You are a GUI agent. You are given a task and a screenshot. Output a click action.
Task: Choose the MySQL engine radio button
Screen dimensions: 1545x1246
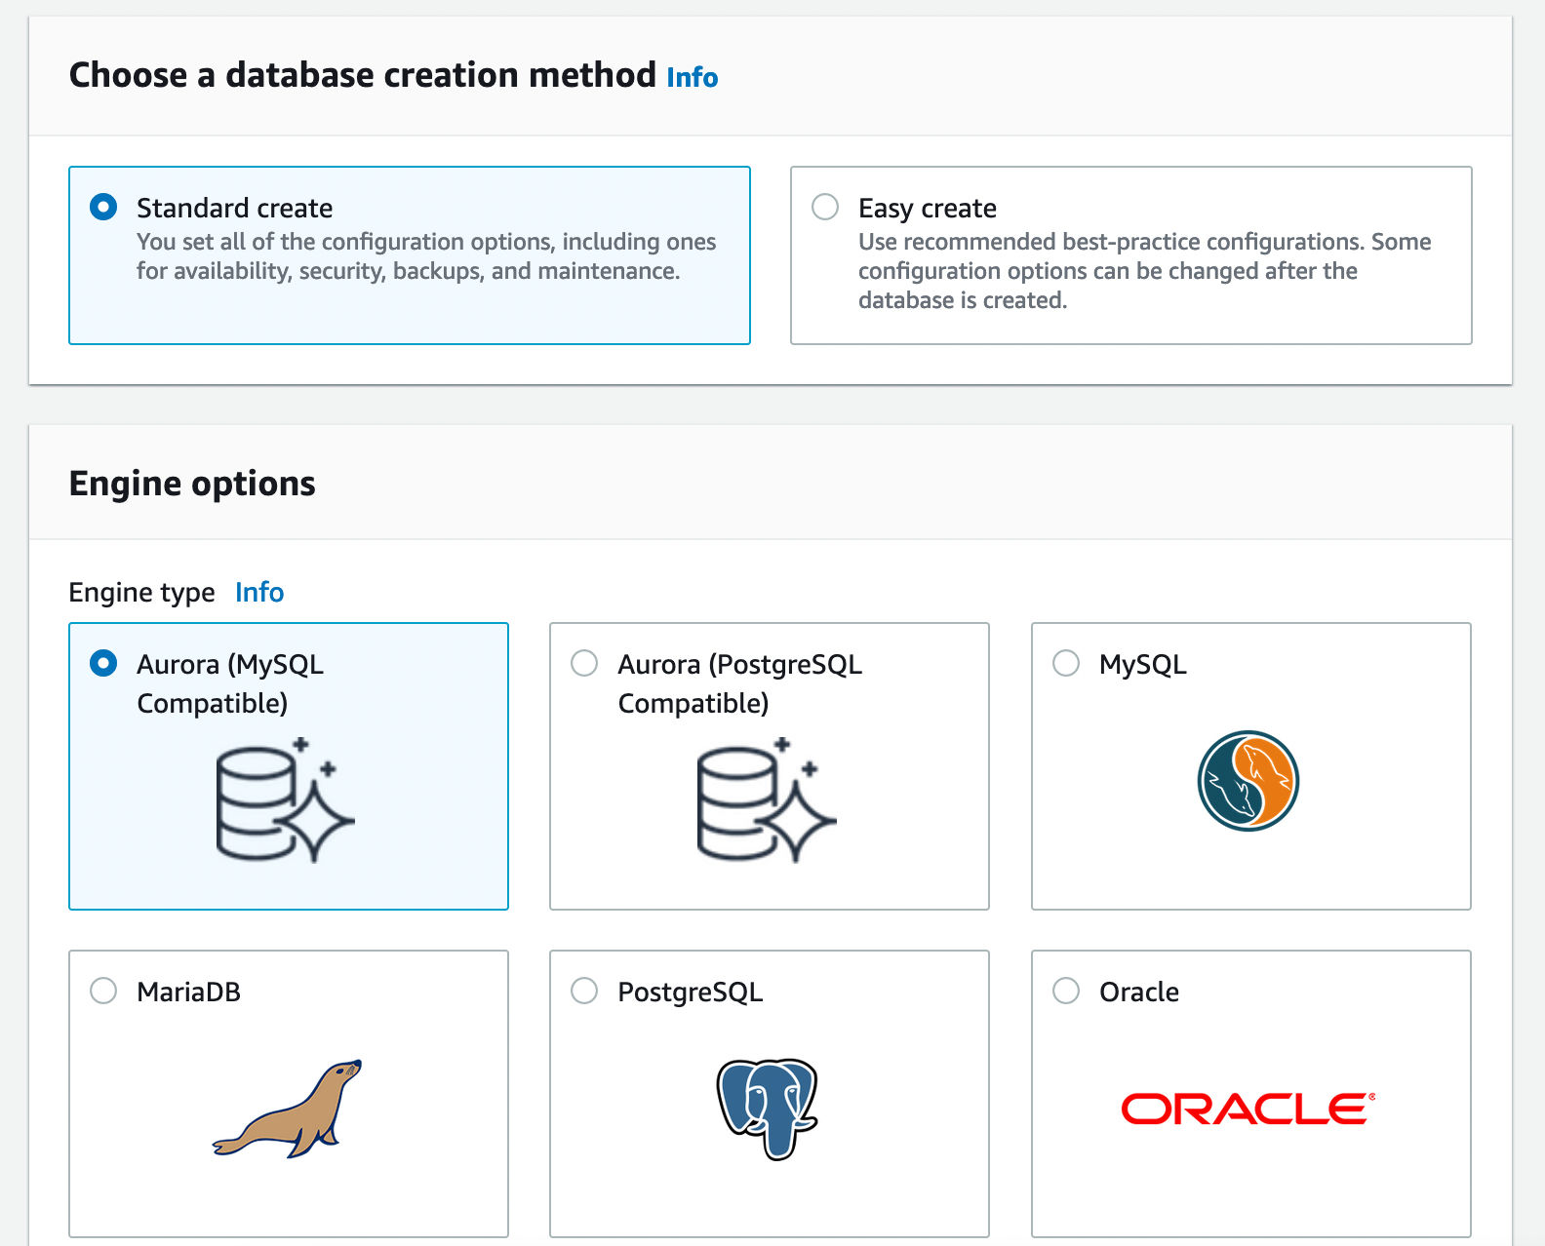(x=1066, y=663)
